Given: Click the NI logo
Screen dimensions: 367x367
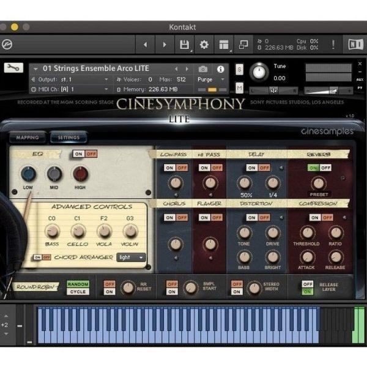Looking at the screenshot, I should point(355,44).
